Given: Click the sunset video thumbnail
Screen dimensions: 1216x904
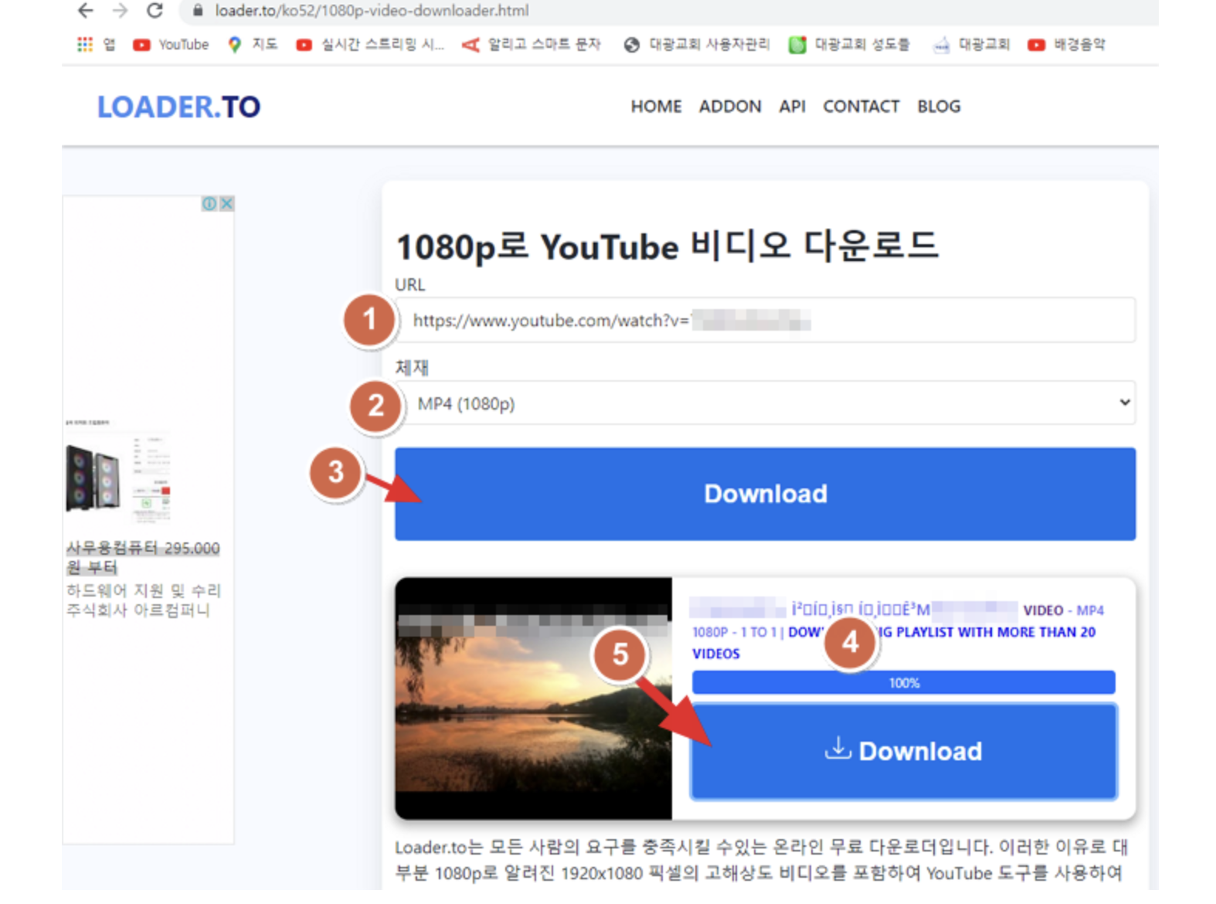Looking at the screenshot, I should pos(533,698).
